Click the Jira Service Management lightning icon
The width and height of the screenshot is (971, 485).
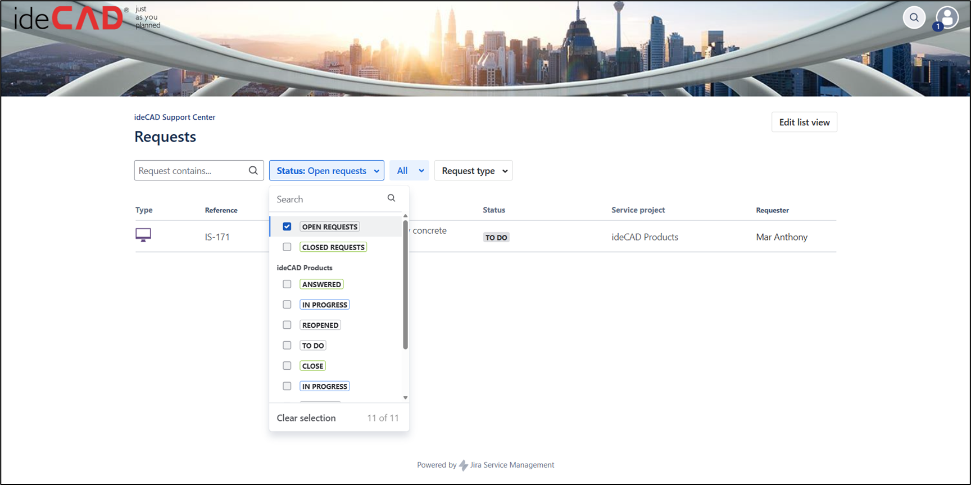point(464,465)
